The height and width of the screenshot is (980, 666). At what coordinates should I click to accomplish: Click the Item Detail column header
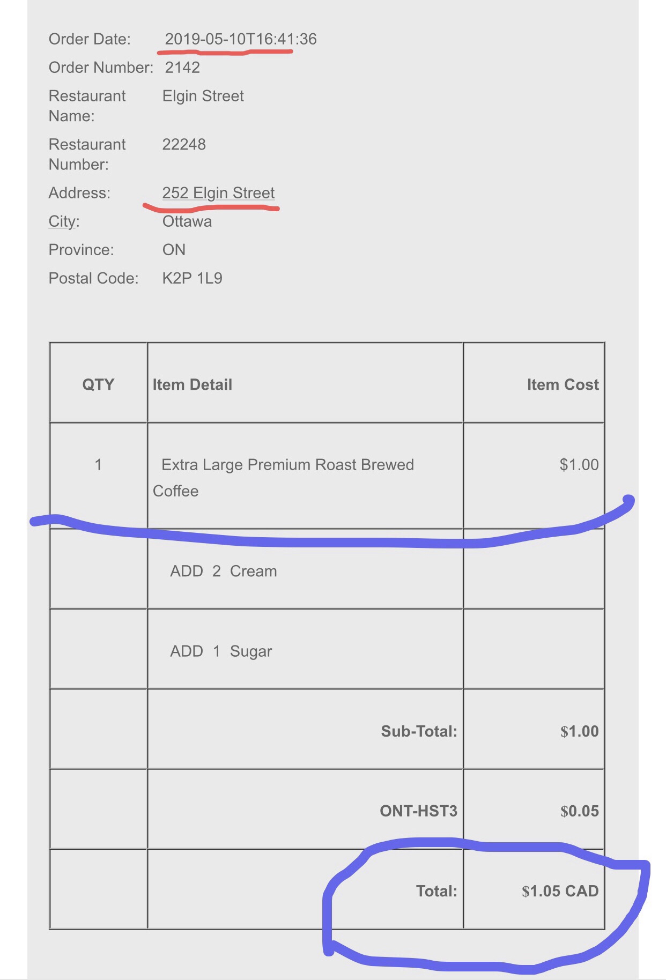point(192,384)
